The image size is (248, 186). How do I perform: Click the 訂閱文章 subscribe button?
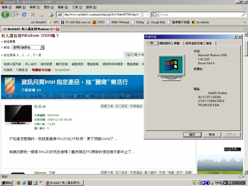pyautogui.click(x=134, y=55)
